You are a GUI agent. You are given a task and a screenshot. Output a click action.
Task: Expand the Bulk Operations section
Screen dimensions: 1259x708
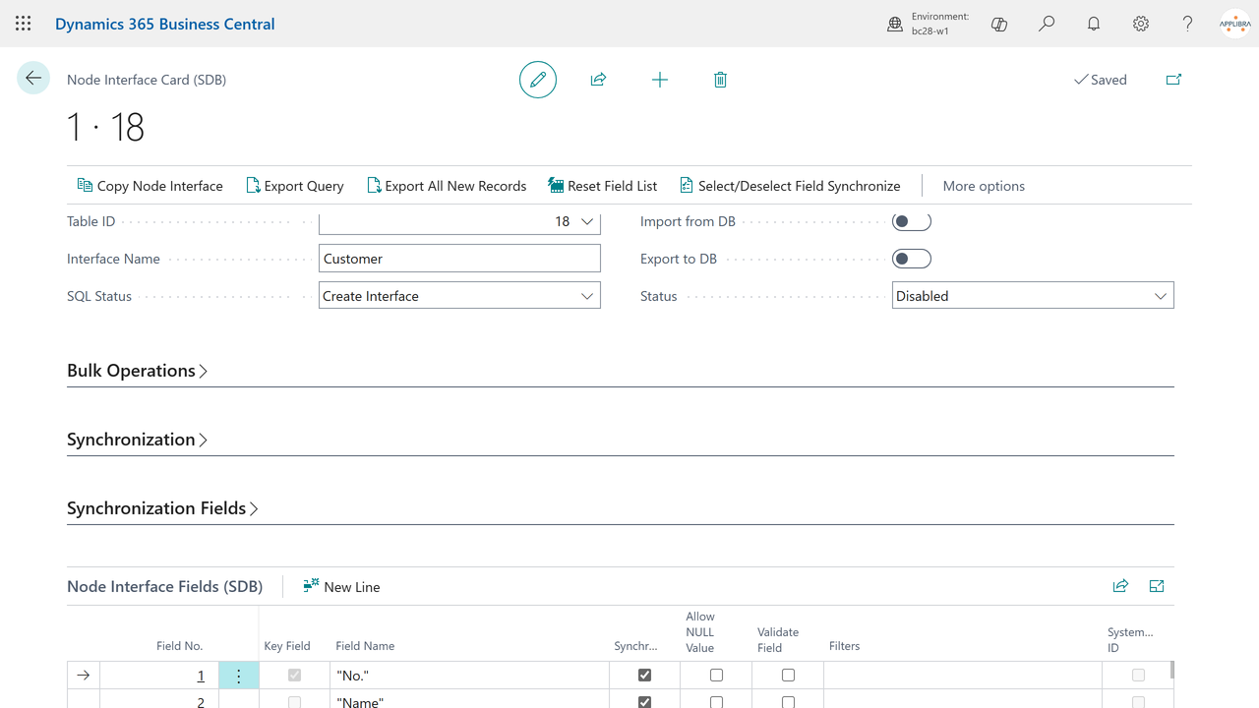(137, 371)
